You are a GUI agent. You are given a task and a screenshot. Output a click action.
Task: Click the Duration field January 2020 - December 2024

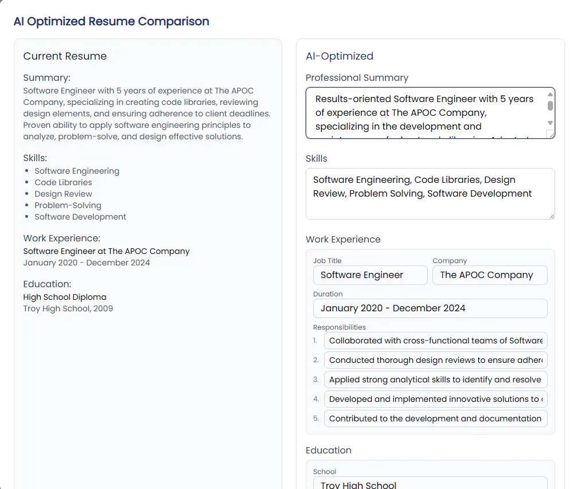tap(430, 308)
